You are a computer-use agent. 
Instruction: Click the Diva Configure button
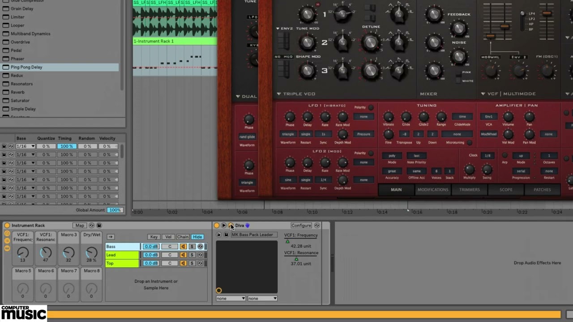[301, 225]
